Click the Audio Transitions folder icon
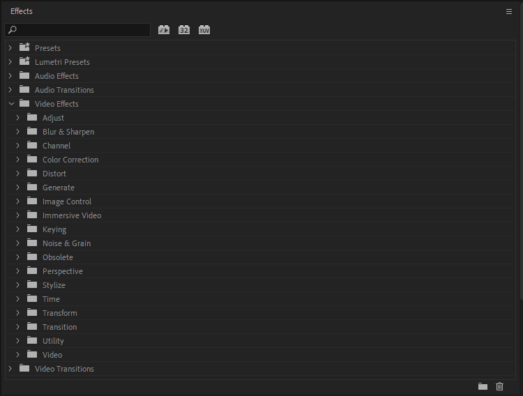Viewport: 523px width, 396px height. click(24, 89)
